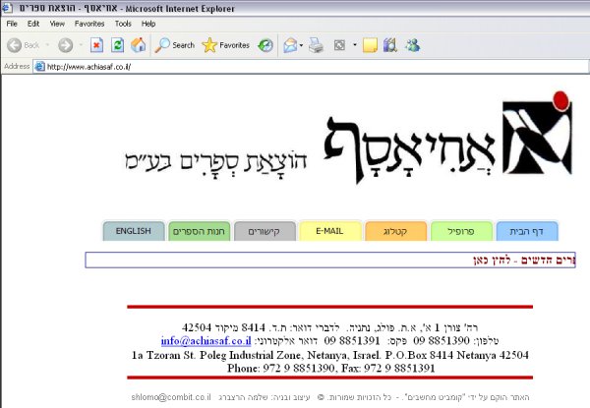Expand the Back history dropdown arrow
This screenshot has width=590, height=408.
tap(47, 45)
